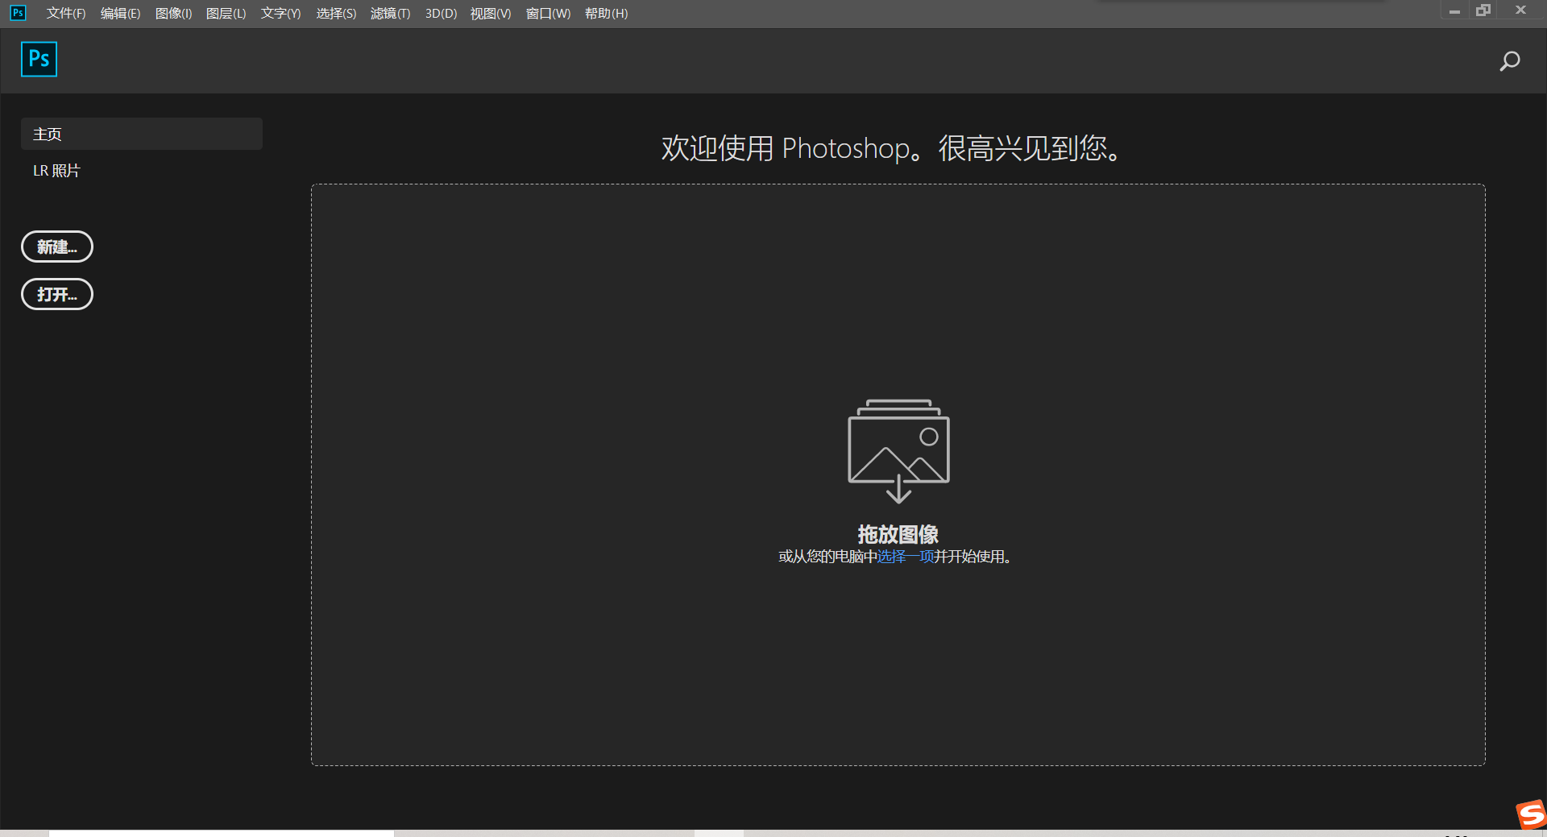Open the 文字(Y) menu

coord(280,13)
